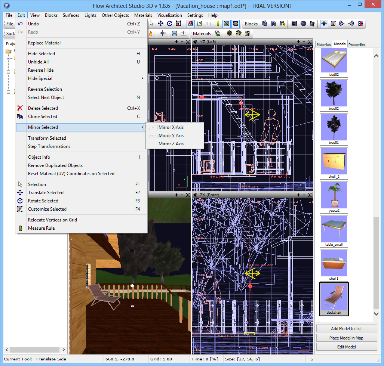Viewport: 384px width, 366px height.
Task: Click the models panel vertical scrollbar thumb
Action: [x=376, y=263]
